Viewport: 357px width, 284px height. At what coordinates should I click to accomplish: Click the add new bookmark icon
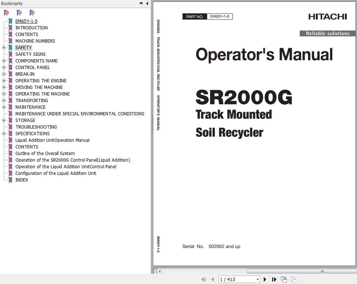tap(19, 13)
